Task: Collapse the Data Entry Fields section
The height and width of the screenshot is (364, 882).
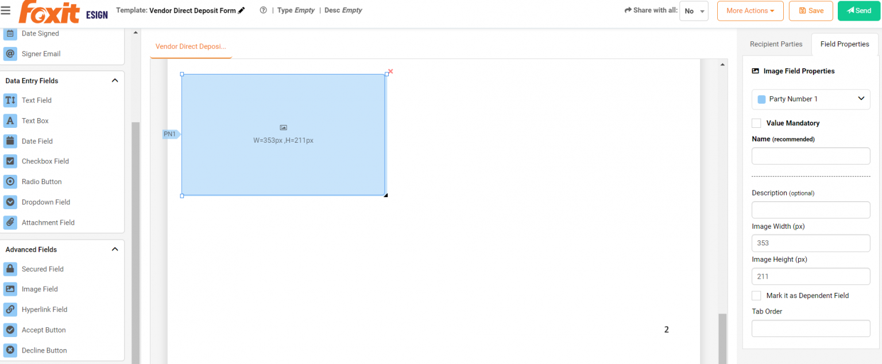Action: coord(114,80)
